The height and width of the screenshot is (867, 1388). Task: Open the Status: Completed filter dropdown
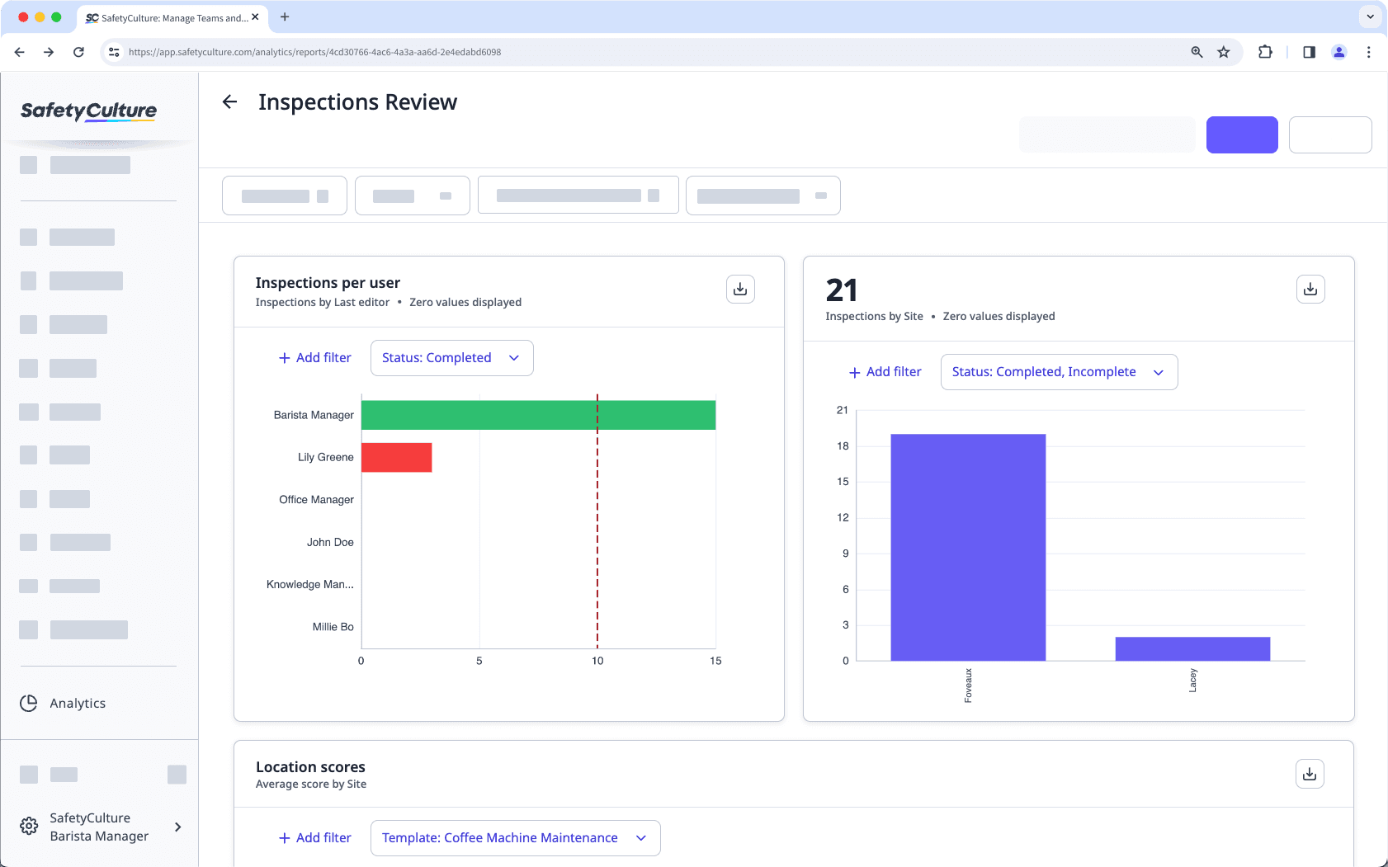coord(451,357)
